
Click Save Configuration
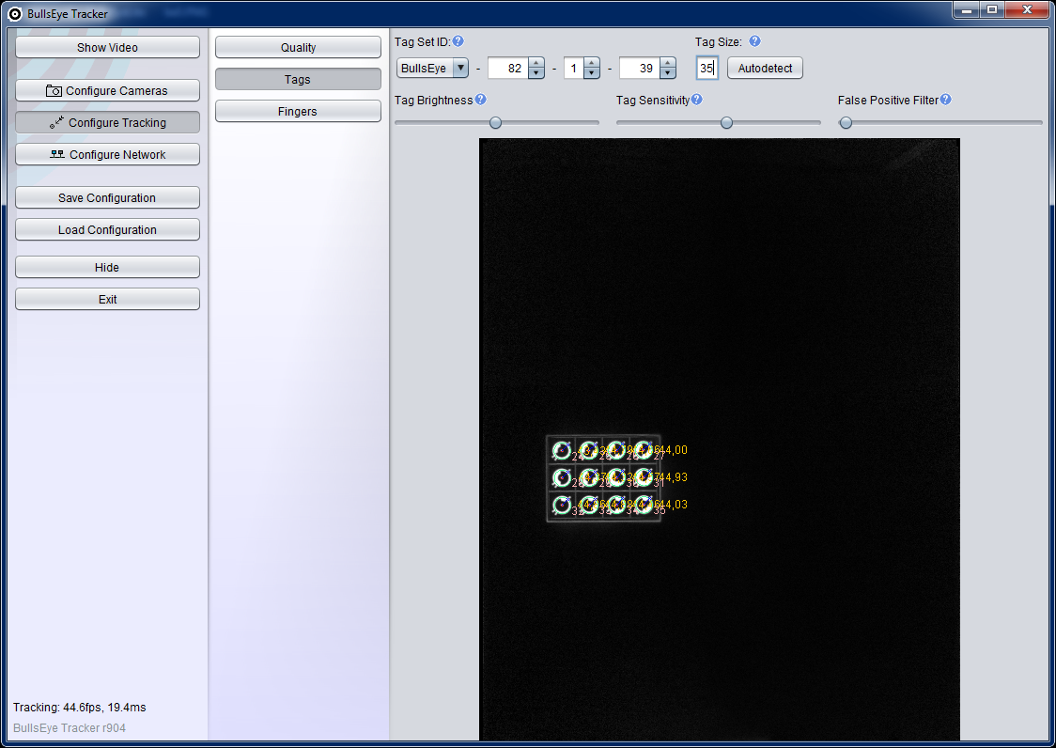click(x=107, y=198)
